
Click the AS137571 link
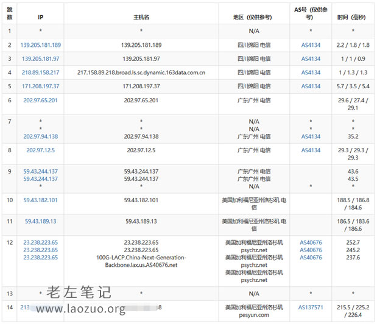(311, 308)
